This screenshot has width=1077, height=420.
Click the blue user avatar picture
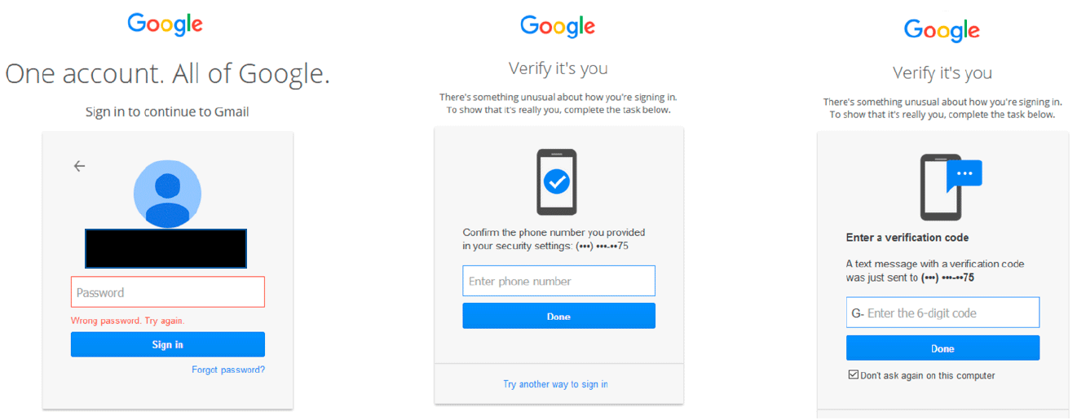click(x=167, y=195)
